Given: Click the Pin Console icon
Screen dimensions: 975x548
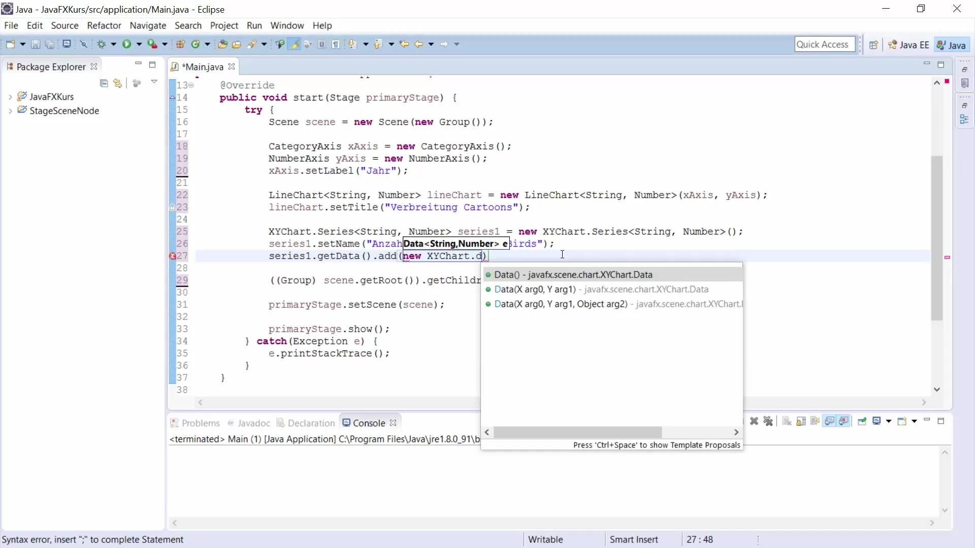Looking at the screenshot, I should click(x=862, y=421).
